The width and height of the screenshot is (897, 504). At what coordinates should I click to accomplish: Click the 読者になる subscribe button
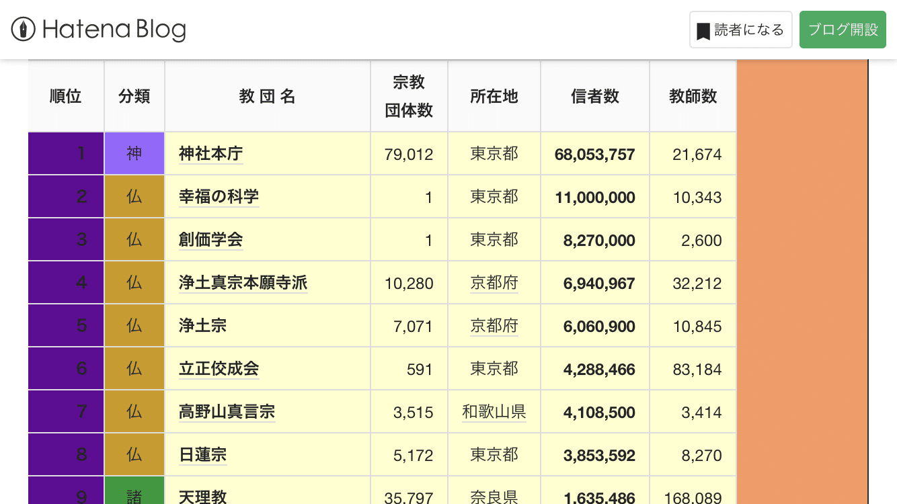pyautogui.click(x=740, y=30)
